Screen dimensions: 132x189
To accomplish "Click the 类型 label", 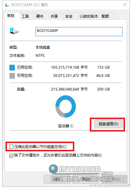I will (x=13, y=47).
